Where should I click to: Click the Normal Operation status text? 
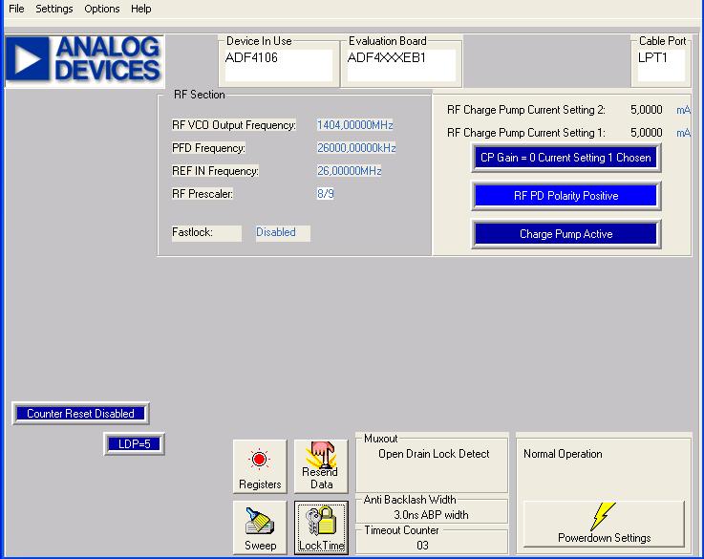tap(563, 454)
